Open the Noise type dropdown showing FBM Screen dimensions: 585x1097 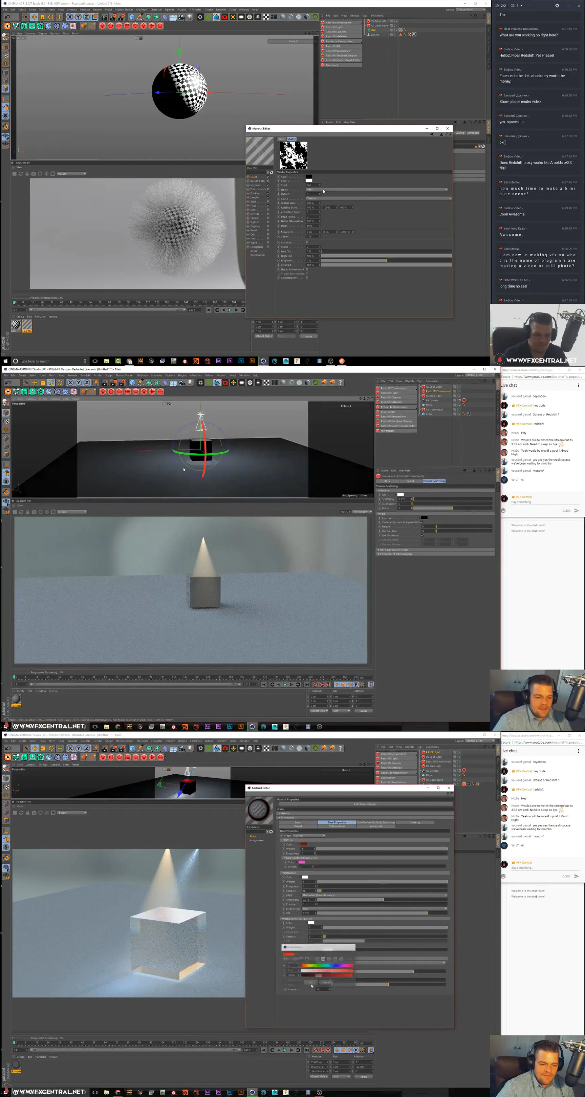(x=377, y=190)
